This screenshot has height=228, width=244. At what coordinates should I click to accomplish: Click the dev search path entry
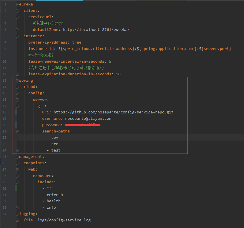(55, 138)
